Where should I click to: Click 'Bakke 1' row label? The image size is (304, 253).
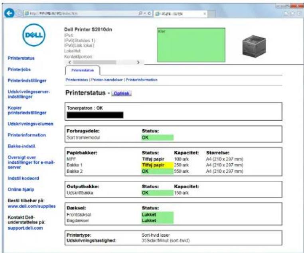75,165
